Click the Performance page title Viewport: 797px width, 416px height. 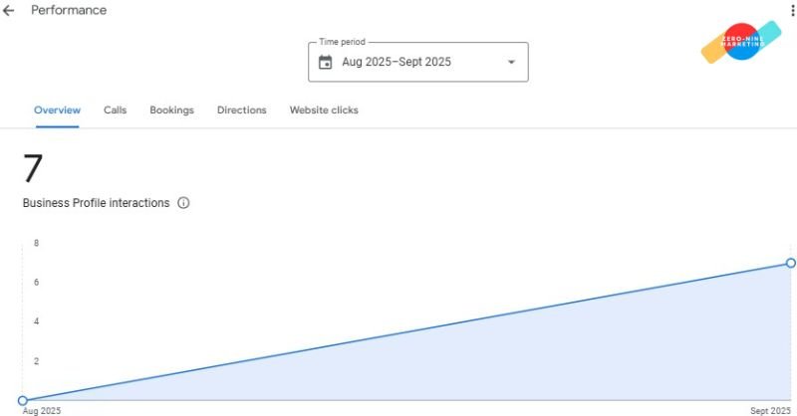coord(69,11)
